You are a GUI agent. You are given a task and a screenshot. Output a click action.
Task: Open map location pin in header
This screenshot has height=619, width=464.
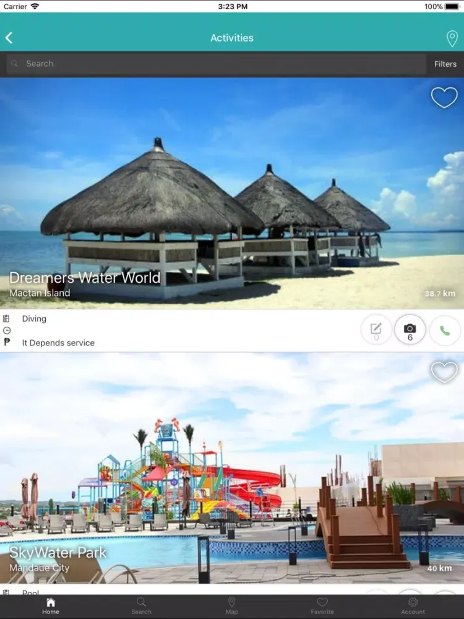452,38
